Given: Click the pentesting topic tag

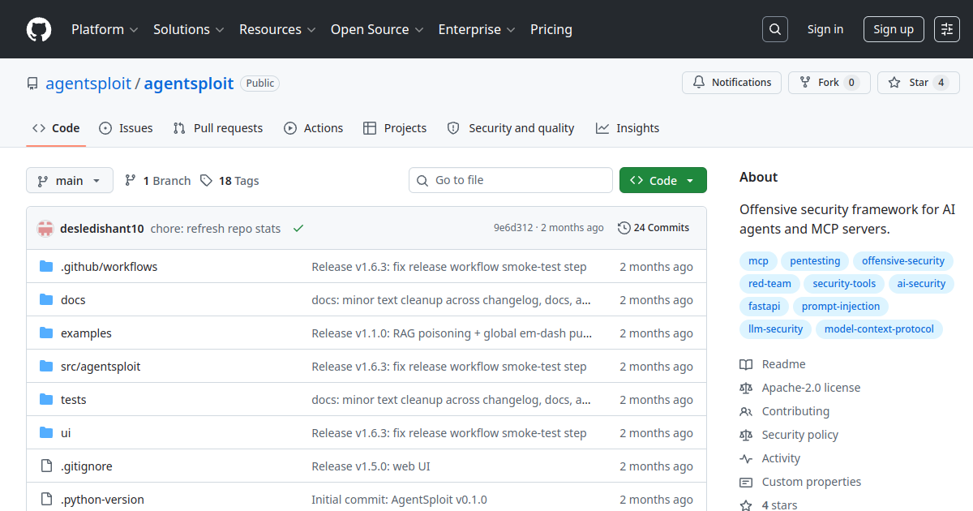Looking at the screenshot, I should click(815, 261).
